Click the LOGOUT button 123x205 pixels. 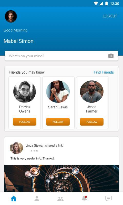click(110, 16)
